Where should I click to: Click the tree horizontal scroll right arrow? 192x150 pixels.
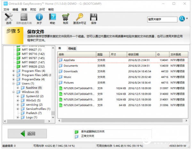coord(49,121)
